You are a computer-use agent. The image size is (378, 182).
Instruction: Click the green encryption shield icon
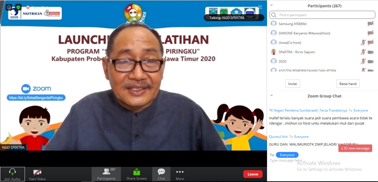coord(18,7)
